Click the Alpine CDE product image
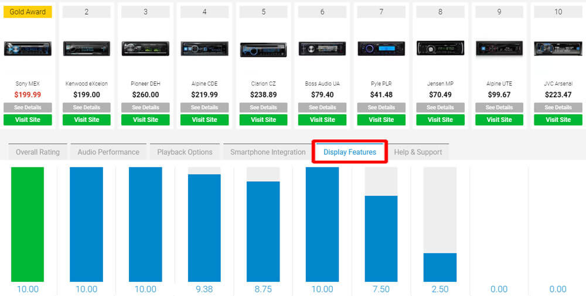Viewport: 586px width, 296px height. coord(205,49)
